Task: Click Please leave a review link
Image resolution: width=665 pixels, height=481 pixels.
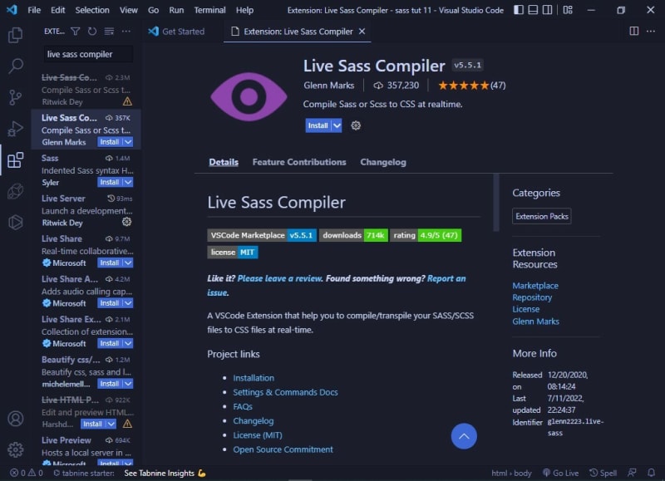Action: 280,278
